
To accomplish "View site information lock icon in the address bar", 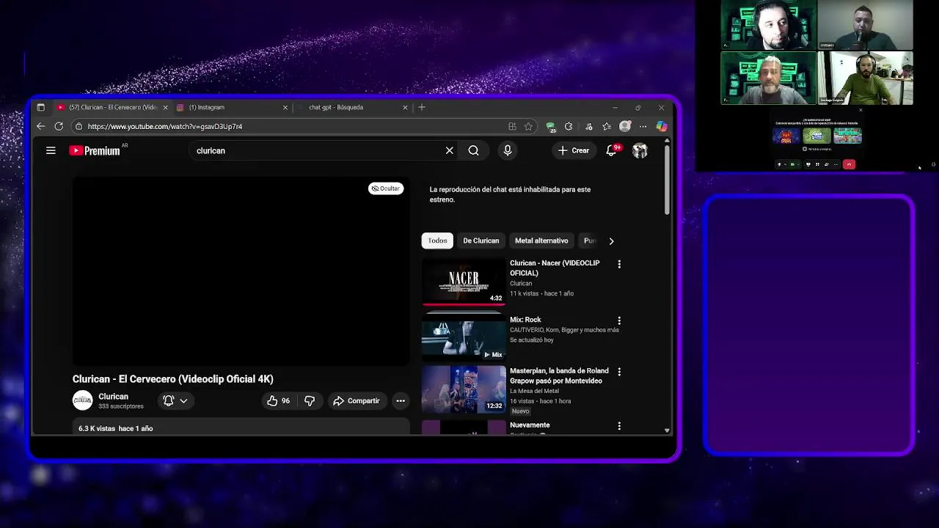I will click(x=78, y=126).
